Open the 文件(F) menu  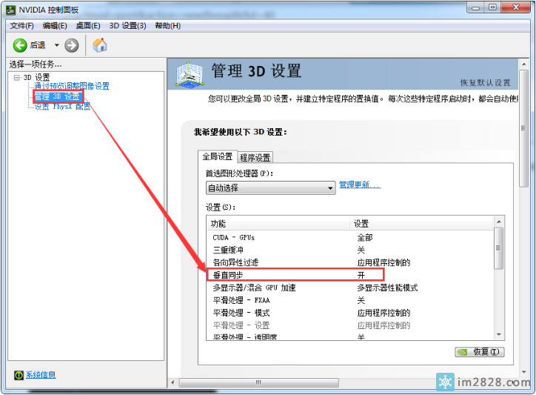point(22,26)
